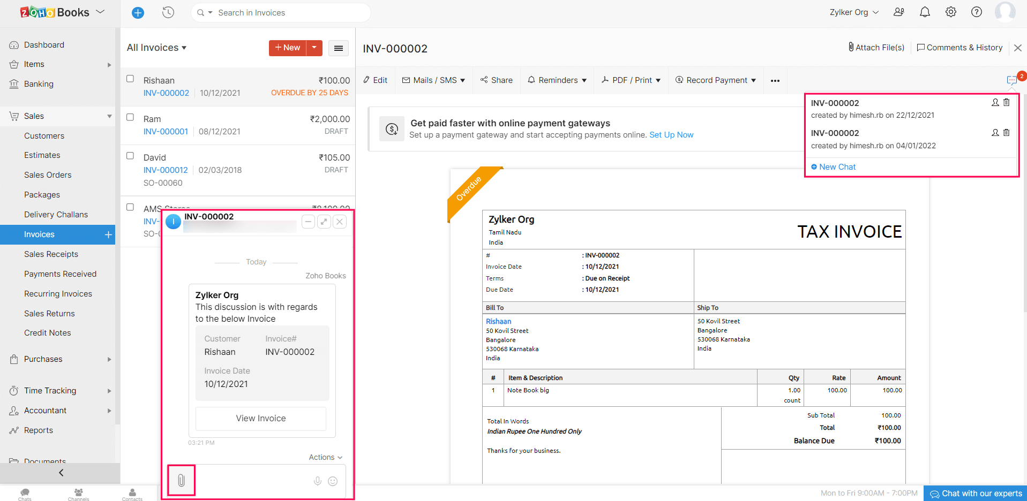Click the View Invoice button
This screenshot has width=1027, height=501.
(261, 419)
